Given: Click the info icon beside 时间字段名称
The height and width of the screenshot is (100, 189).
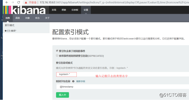Looking at the screenshot, I should (73, 81).
